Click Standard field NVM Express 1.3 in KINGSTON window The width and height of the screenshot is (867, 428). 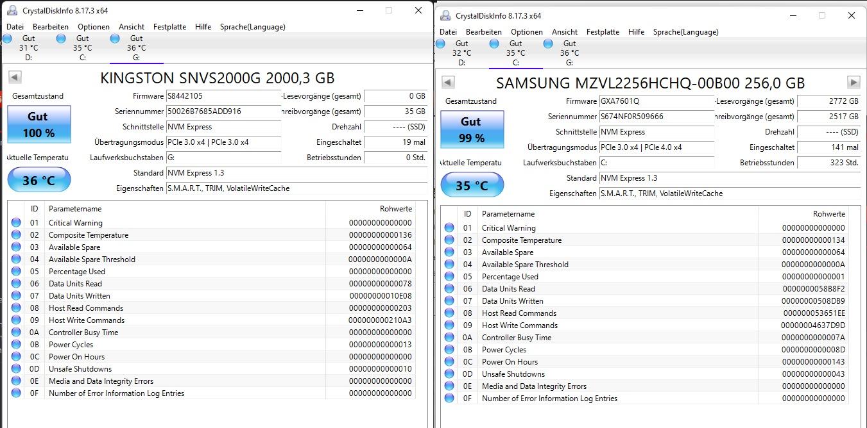pos(296,173)
